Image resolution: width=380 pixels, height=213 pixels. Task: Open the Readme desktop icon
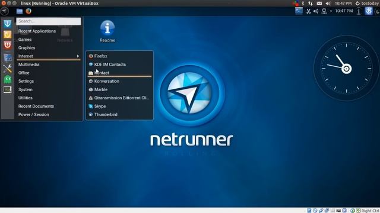[107, 31]
